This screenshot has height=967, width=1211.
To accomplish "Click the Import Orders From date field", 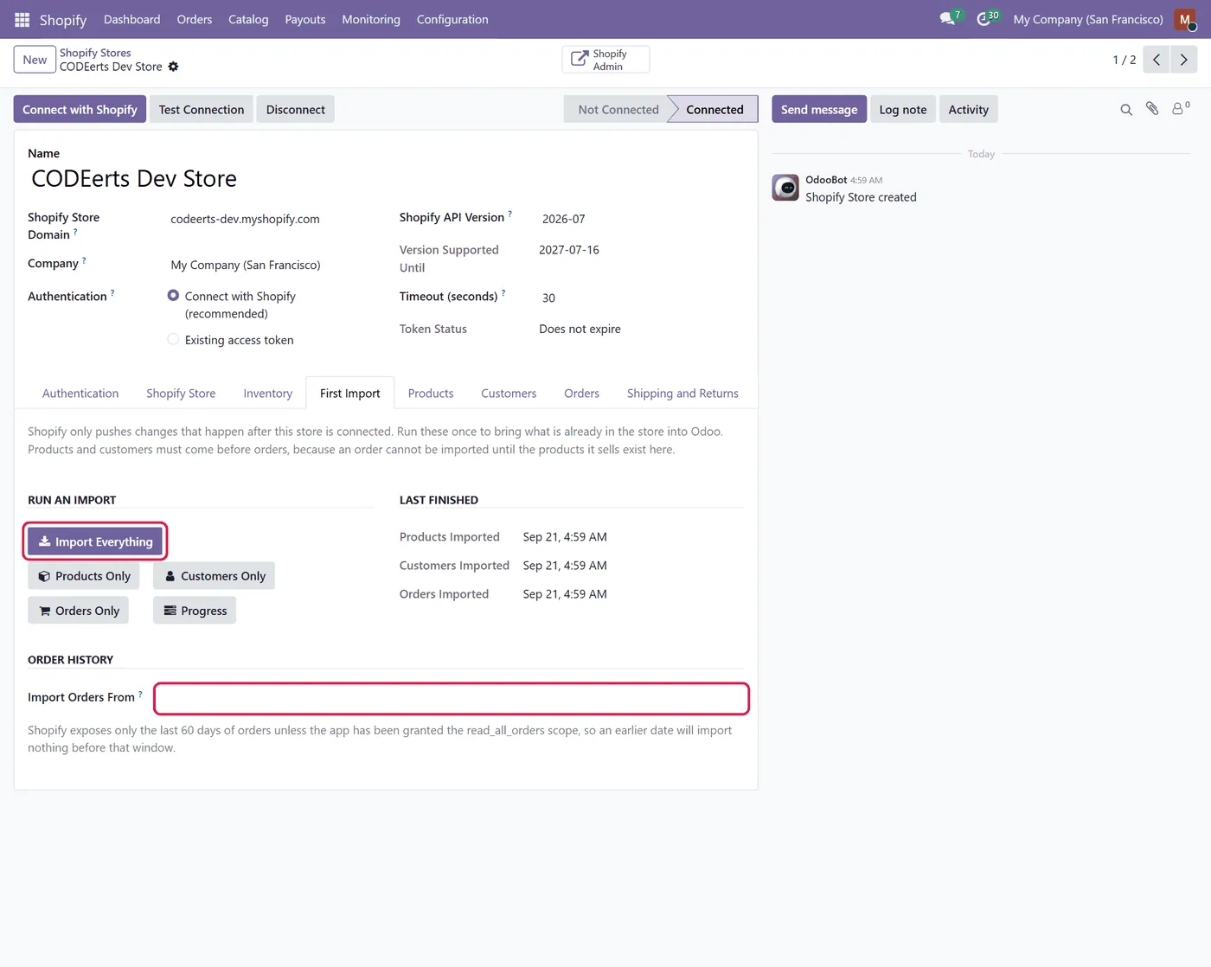I will (x=452, y=699).
